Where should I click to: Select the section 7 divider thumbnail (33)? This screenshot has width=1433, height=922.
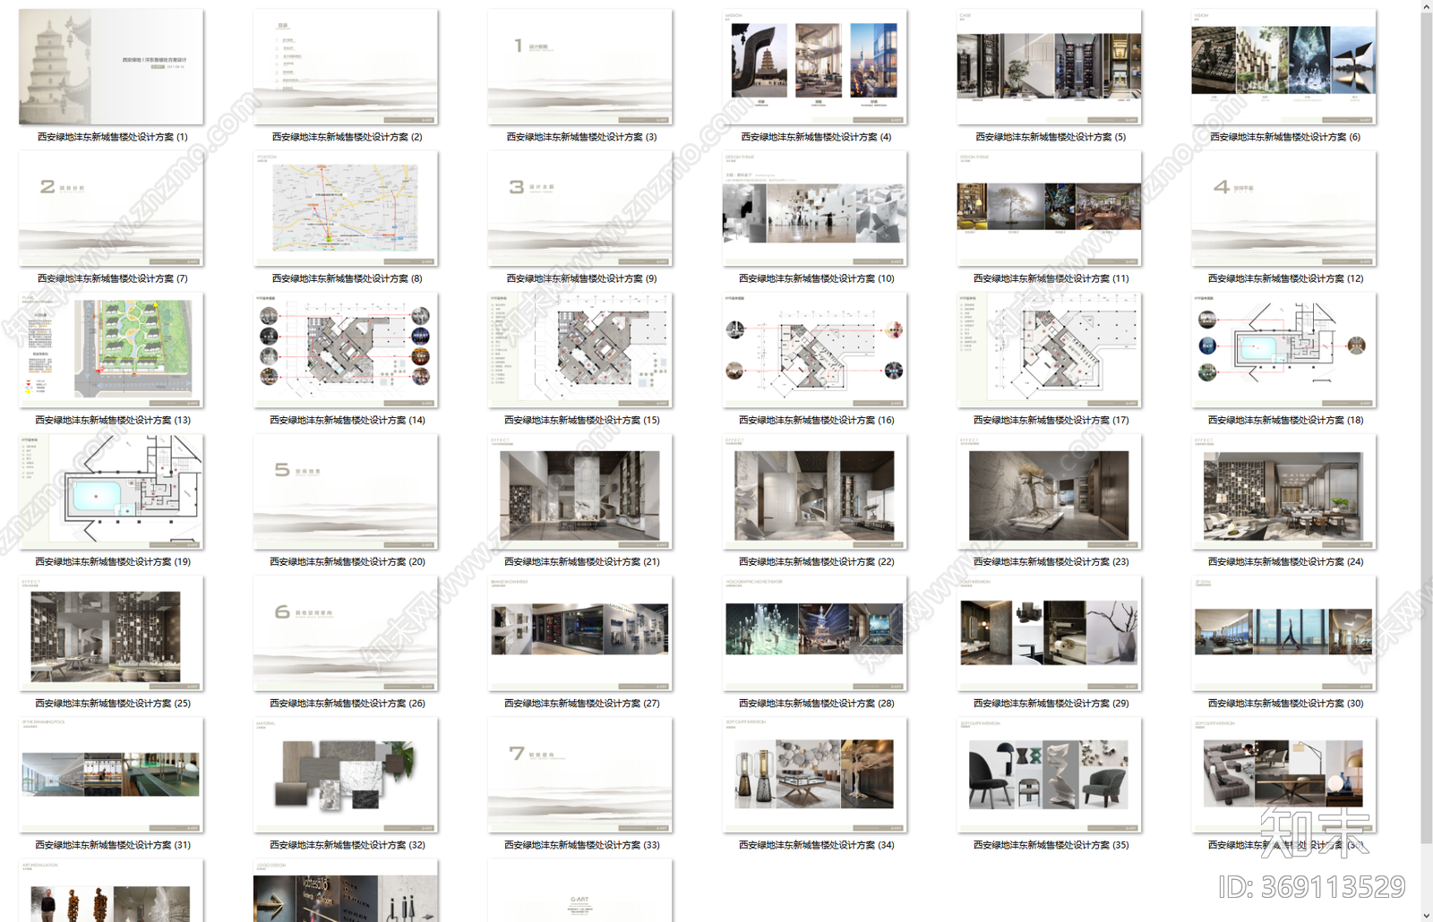[x=580, y=774]
